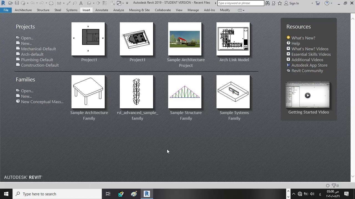Switch to the Massing & Site ribbon tab
The height and width of the screenshot is (199, 355).
coord(140,10)
